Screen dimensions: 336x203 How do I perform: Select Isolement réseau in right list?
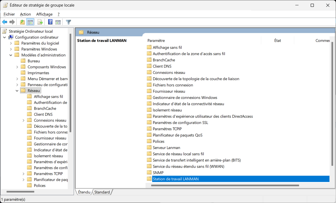167,110
